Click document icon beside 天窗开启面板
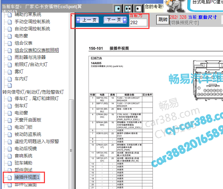The width and height of the screenshot is (223, 189). pos(10,120)
